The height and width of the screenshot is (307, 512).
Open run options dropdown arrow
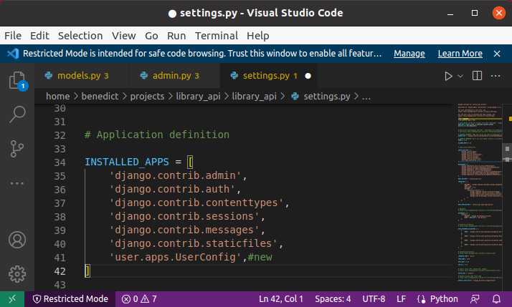[460, 76]
